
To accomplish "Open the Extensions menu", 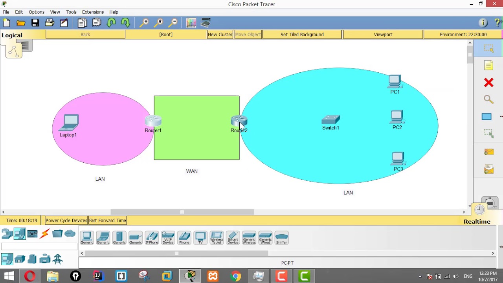I will (93, 12).
